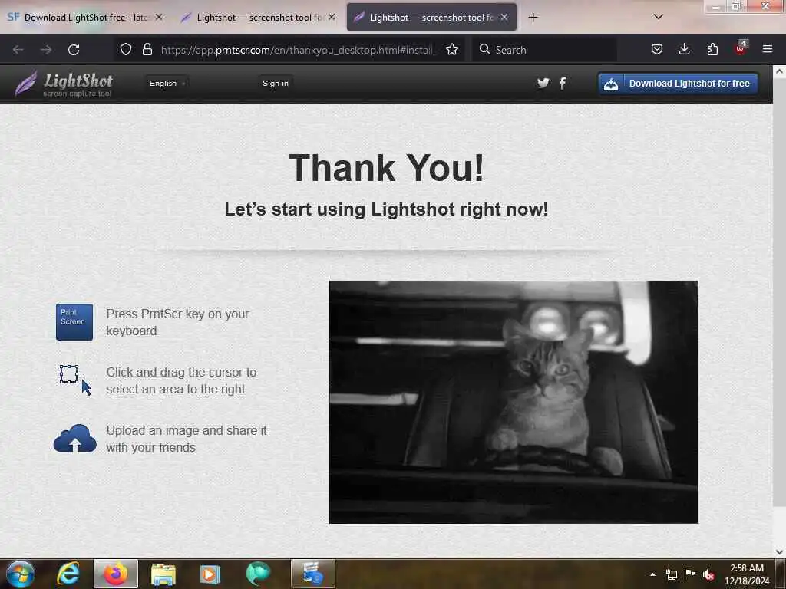Click the browser forward arrow

[x=46, y=50]
